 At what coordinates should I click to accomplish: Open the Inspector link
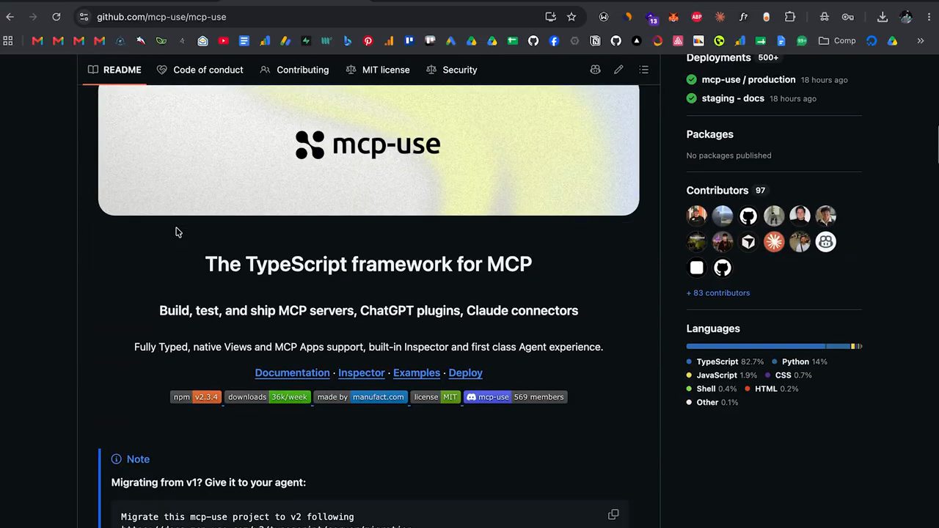tap(361, 373)
